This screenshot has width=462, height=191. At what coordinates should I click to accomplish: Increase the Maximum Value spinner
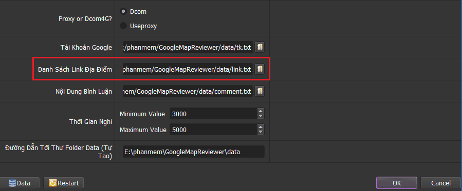[x=261, y=127]
